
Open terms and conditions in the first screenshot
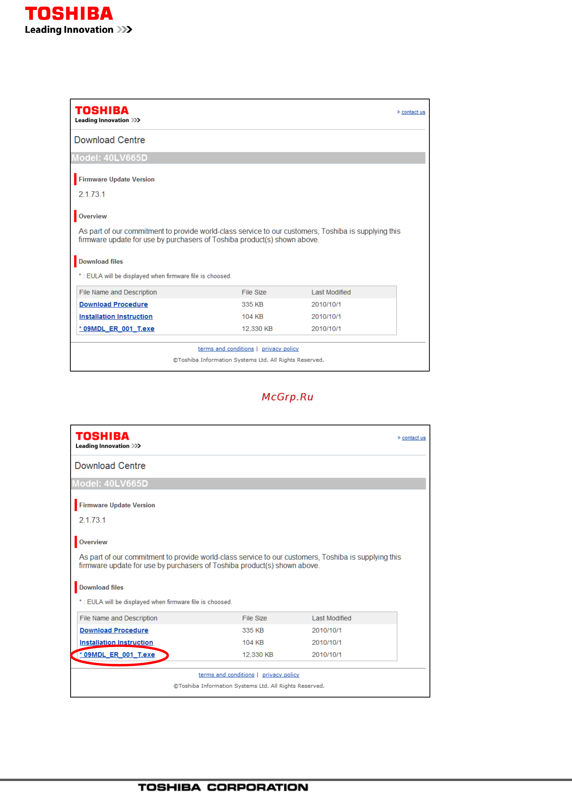pyautogui.click(x=226, y=349)
